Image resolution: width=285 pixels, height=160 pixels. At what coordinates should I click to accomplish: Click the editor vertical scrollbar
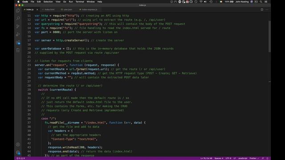(x=269, y=36)
